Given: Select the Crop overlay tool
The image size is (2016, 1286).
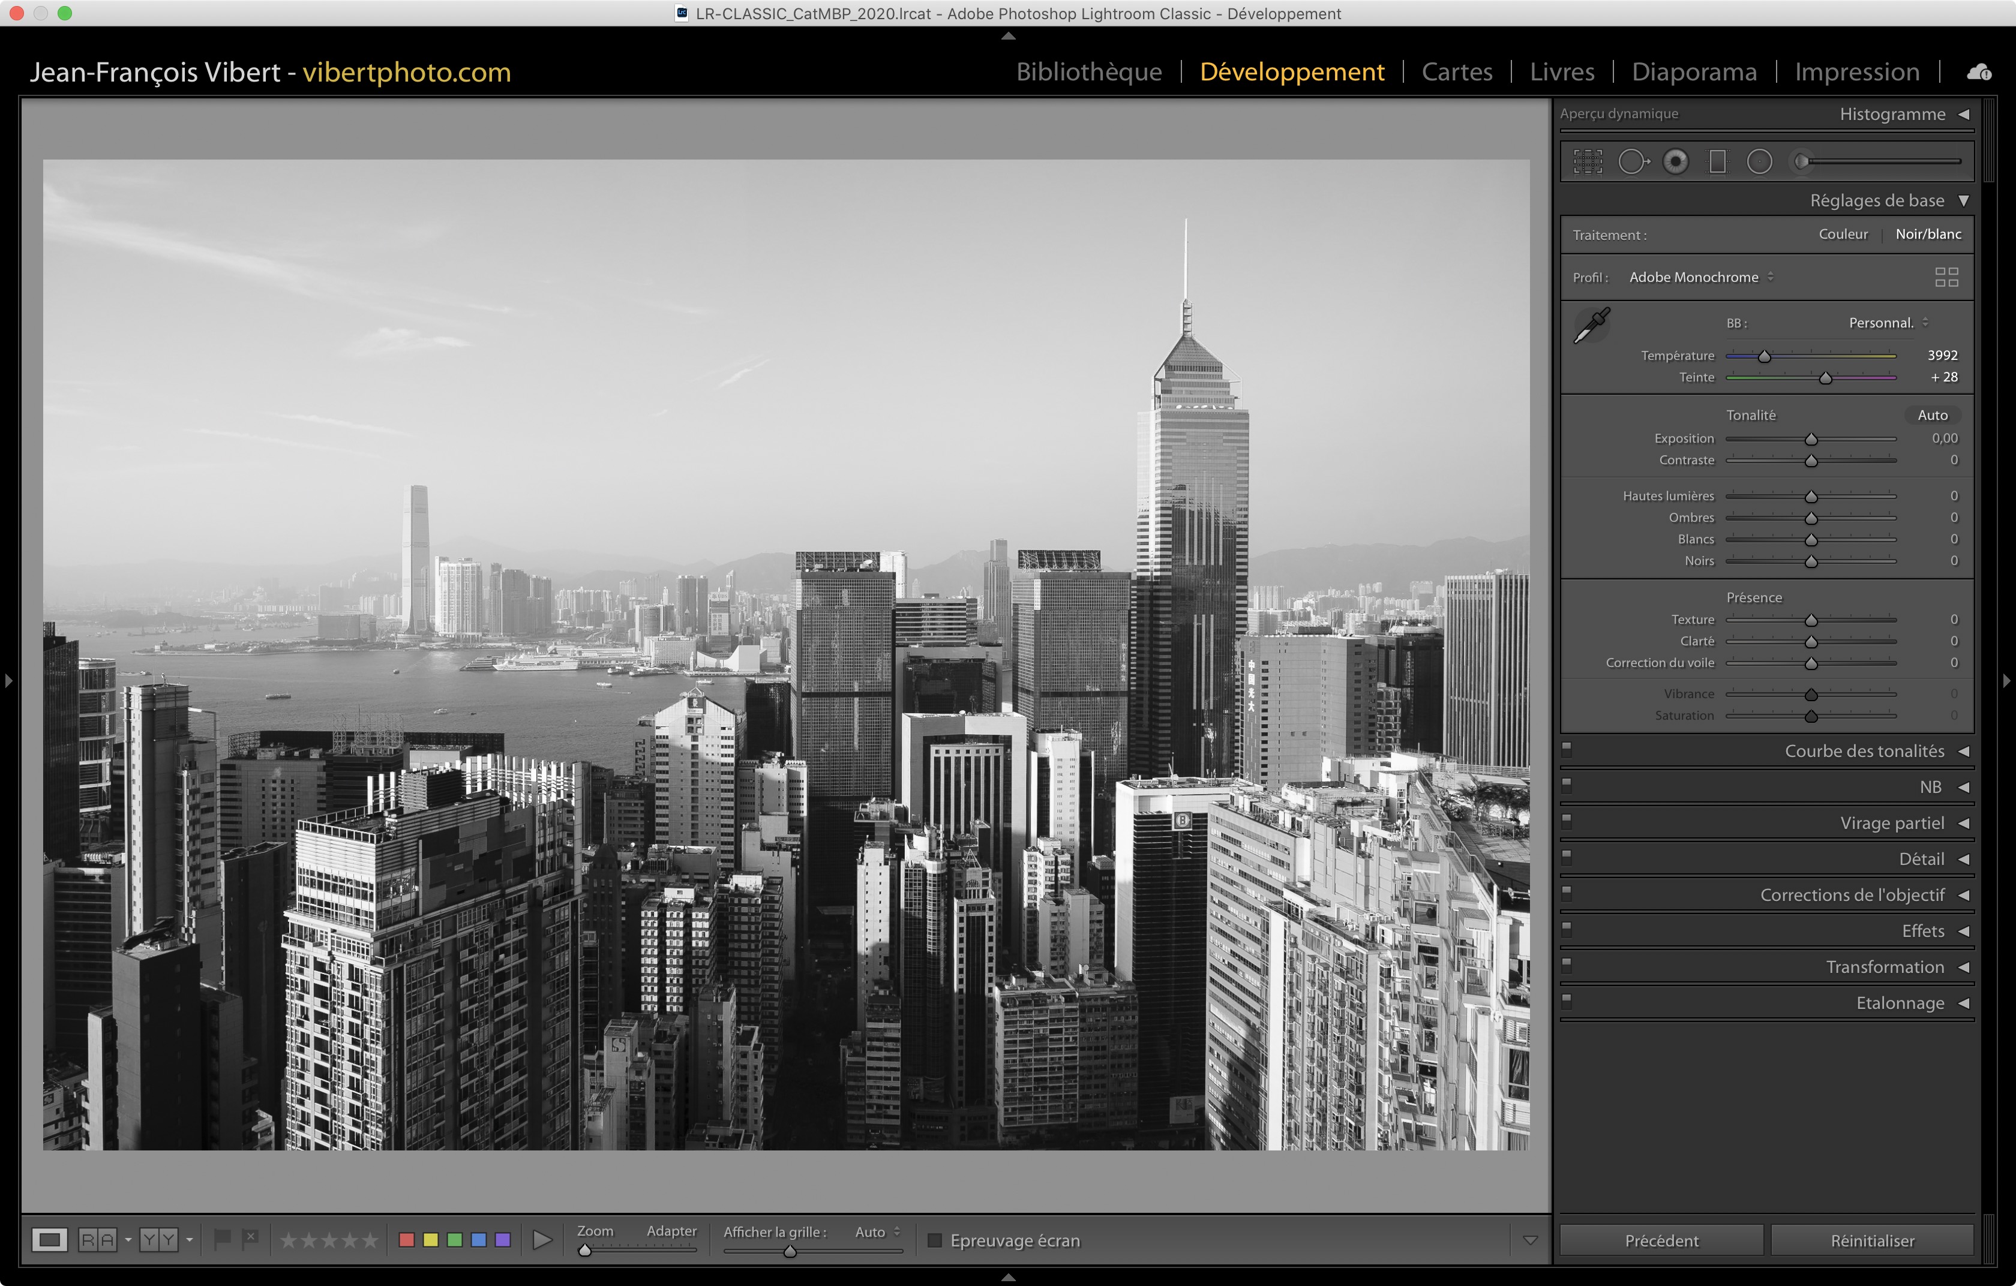Looking at the screenshot, I should point(1588,161).
